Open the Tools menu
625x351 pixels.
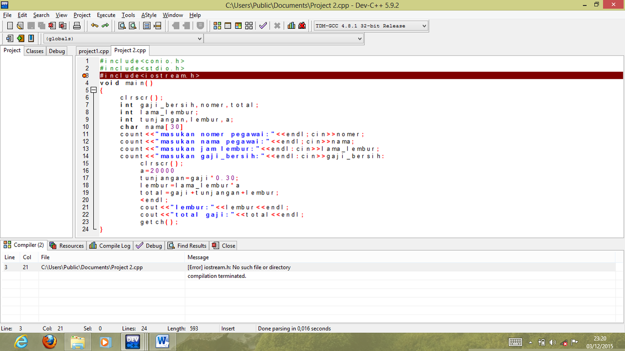pyautogui.click(x=128, y=15)
